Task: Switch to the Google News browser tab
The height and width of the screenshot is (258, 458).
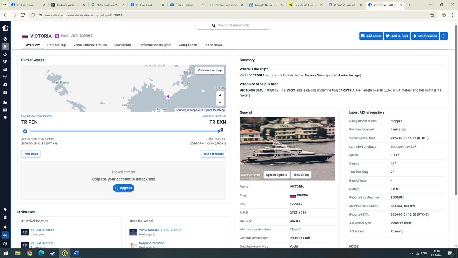Action: point(266,5)
